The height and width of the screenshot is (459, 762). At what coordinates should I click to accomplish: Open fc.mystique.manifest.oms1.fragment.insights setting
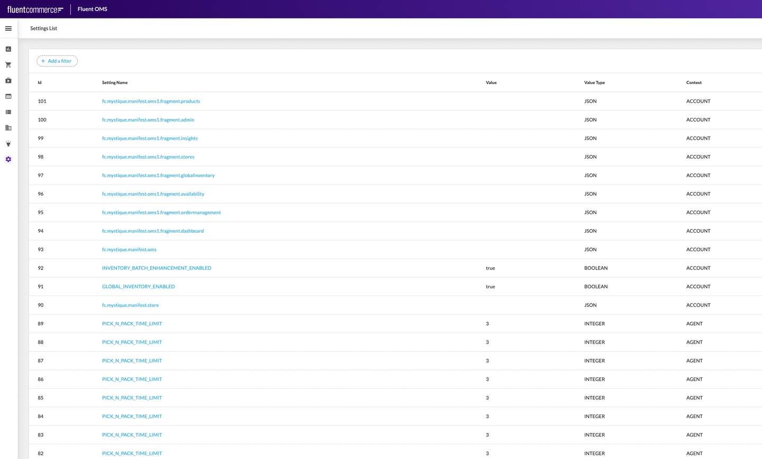click(x=150, y=138)
